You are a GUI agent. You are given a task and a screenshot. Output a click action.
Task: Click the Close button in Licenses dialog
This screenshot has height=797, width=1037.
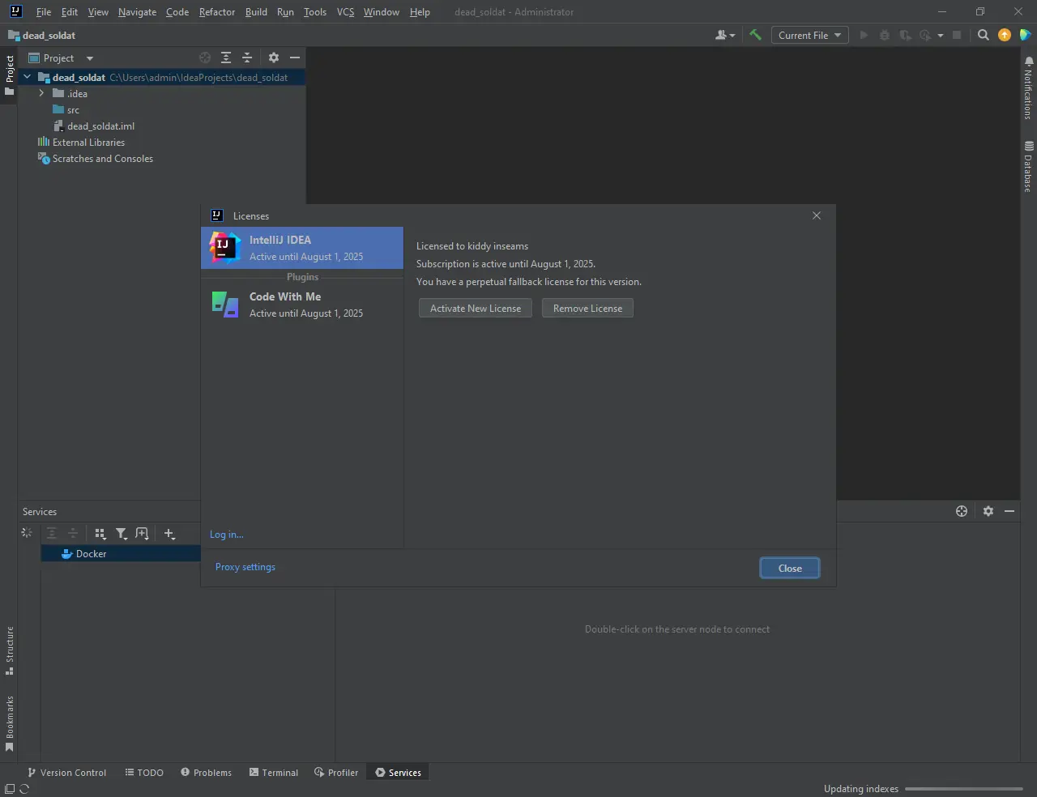[790, 569]
